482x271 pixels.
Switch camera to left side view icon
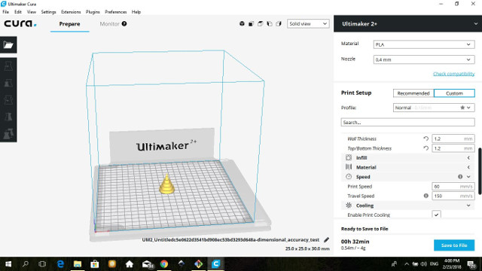pyautogui.click(x=270, y=23)
